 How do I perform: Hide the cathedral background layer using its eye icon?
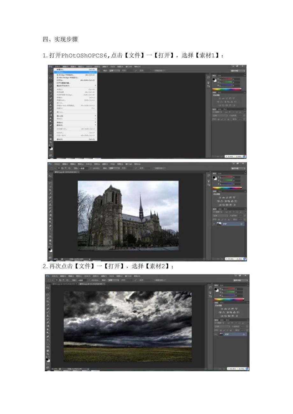[214, 224]
